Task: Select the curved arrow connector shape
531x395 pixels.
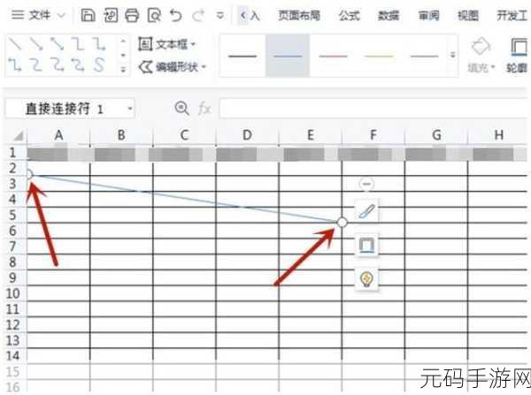Action: point(57,65)
